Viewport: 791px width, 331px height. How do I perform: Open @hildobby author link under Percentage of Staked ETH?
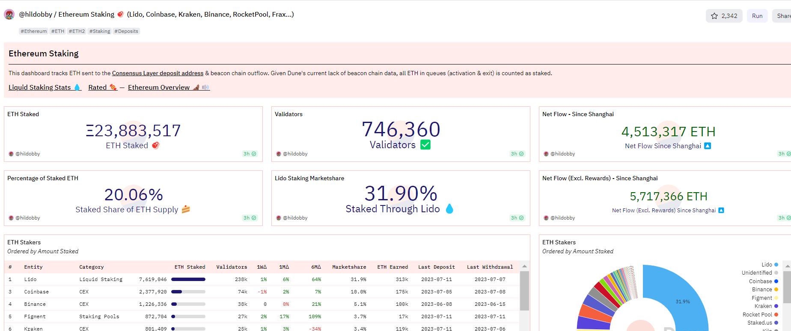tap(27, 218)
